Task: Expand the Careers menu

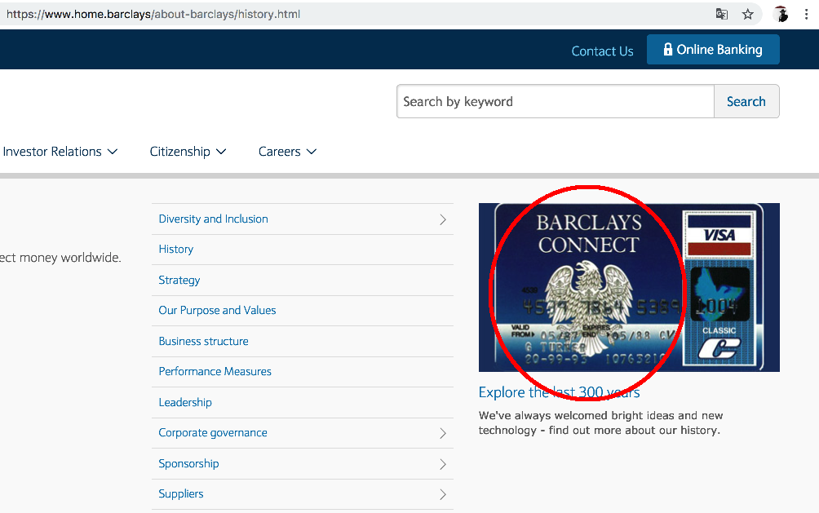Action: coord(287,152)
